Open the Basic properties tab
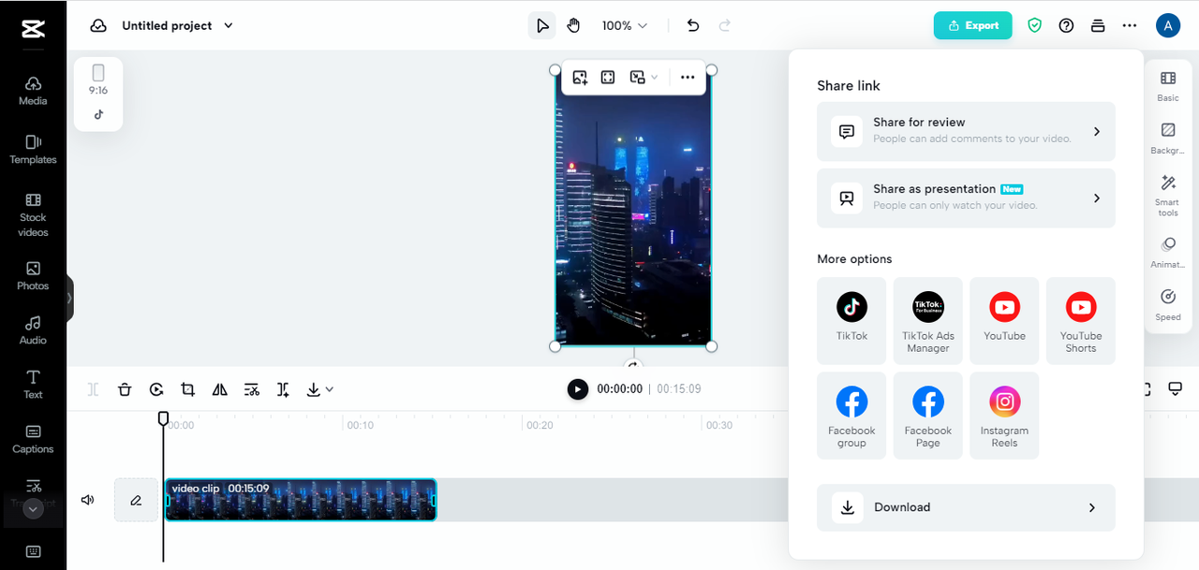The height and width of the screenshot is (570, 1199). [1168, 85]
